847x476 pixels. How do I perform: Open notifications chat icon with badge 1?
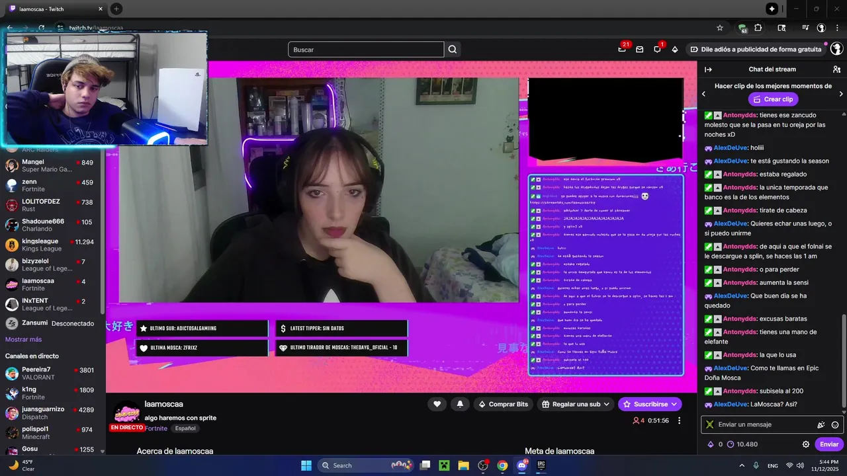point(657,50)
